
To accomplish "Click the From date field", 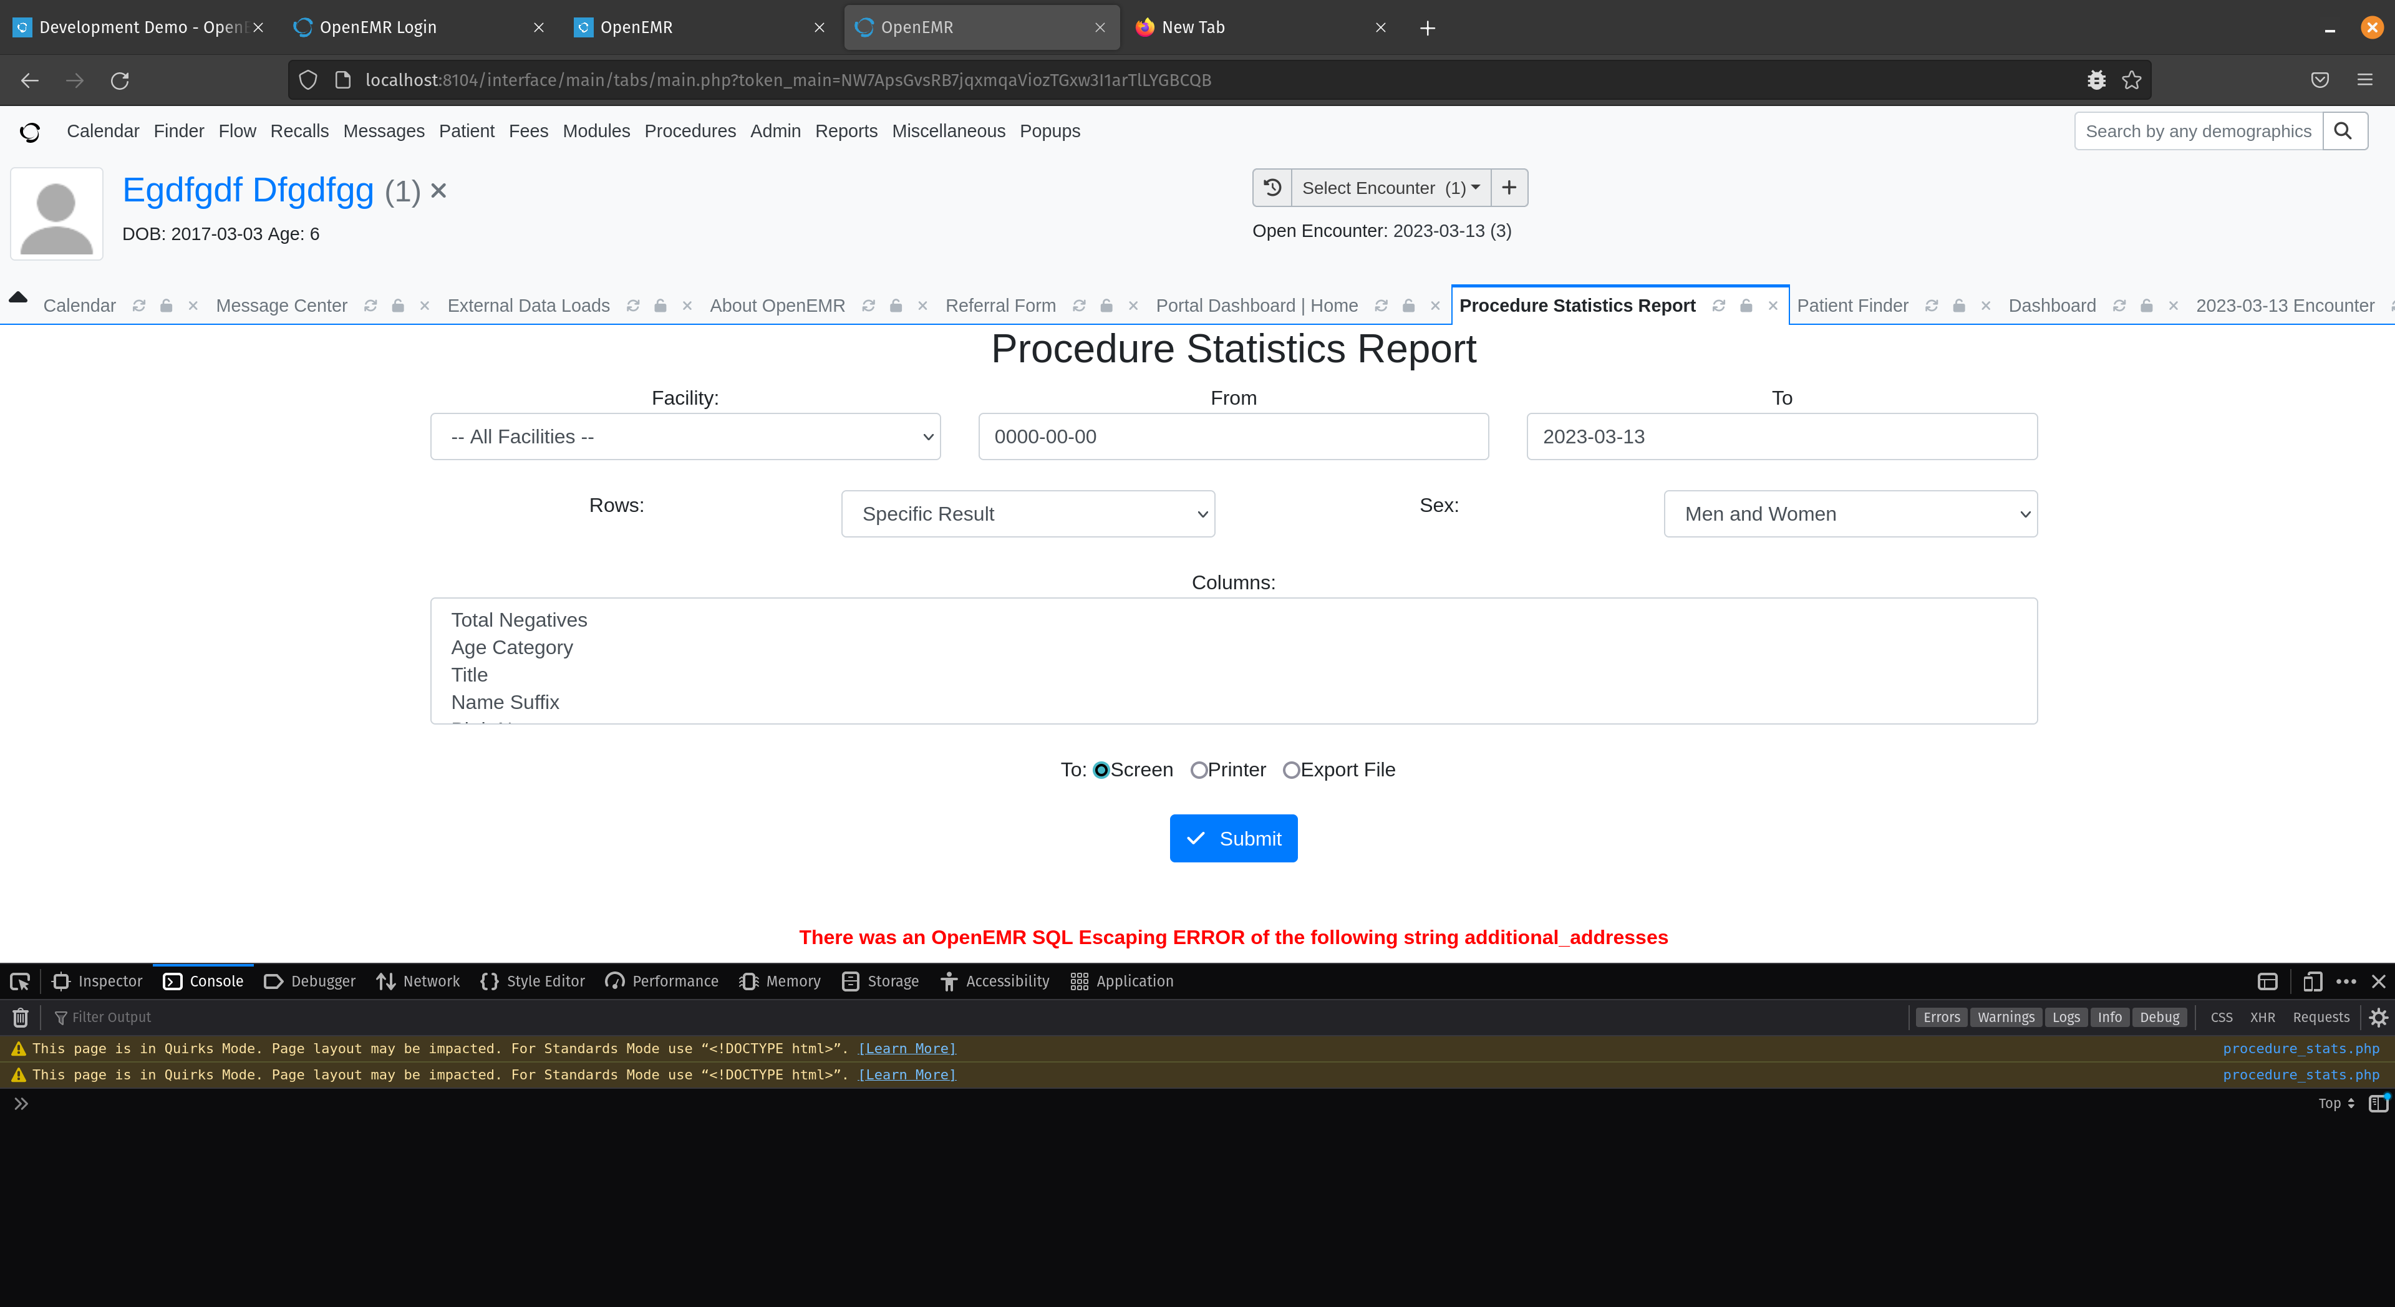I will click(x=1233, y=437).
